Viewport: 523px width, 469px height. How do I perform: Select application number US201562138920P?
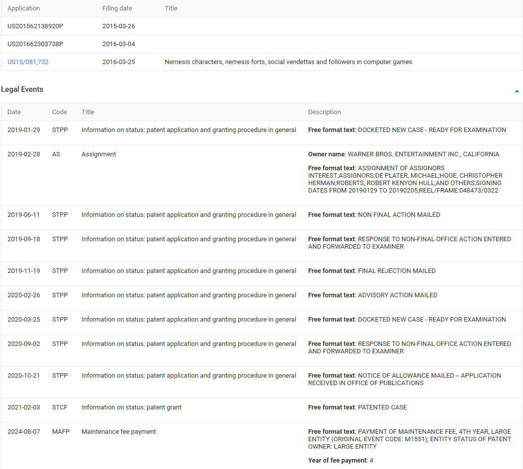tap(35, 26)
